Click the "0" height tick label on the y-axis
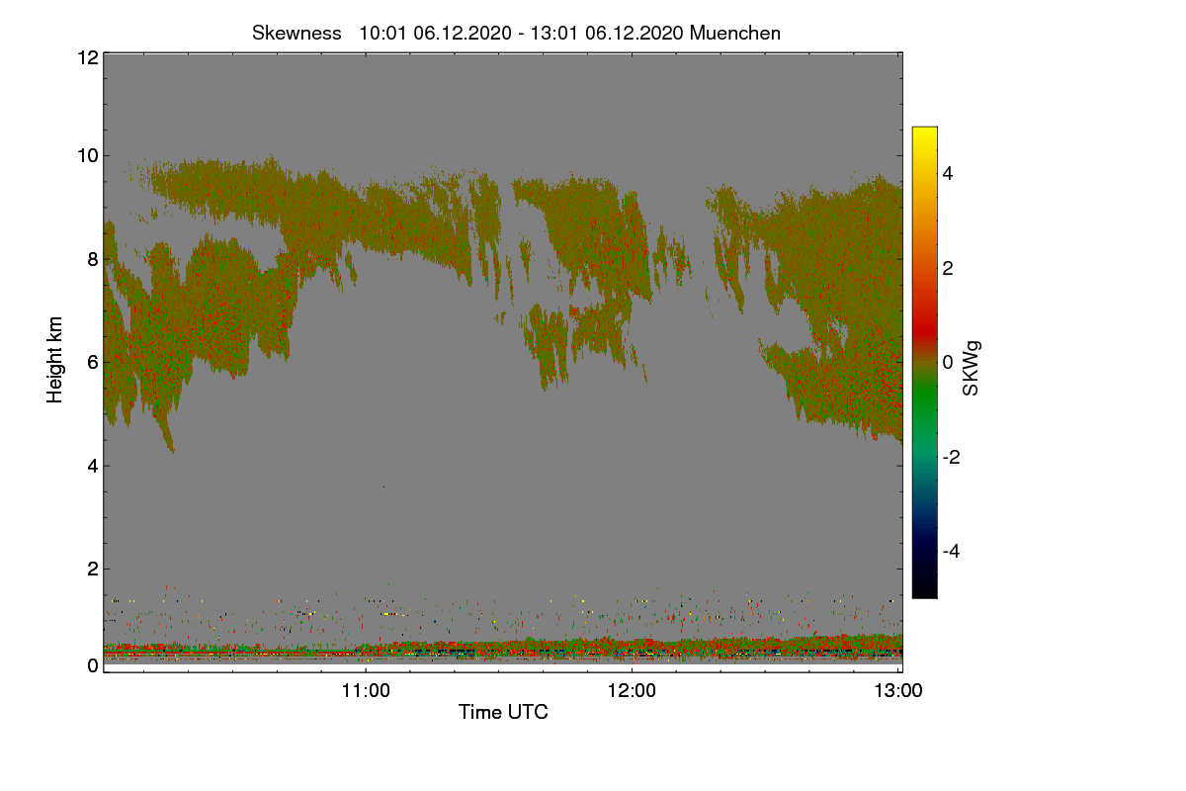The image size is (1186, 791). [93, 665]
